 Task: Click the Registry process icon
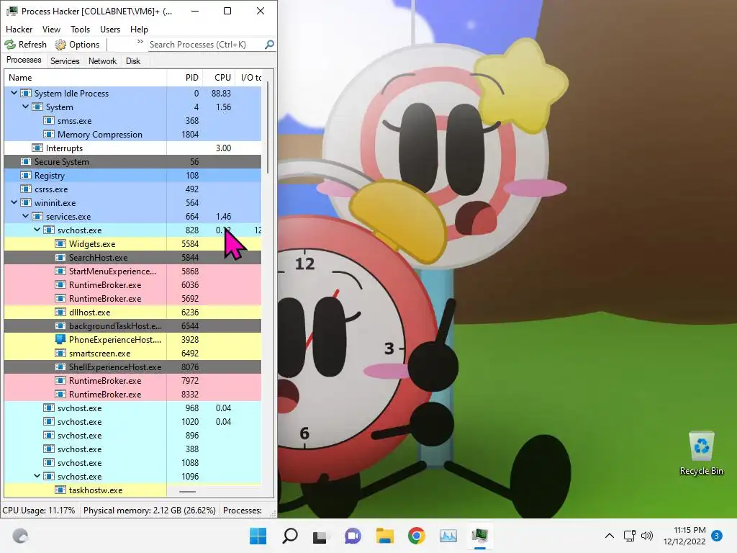point(26,175)
